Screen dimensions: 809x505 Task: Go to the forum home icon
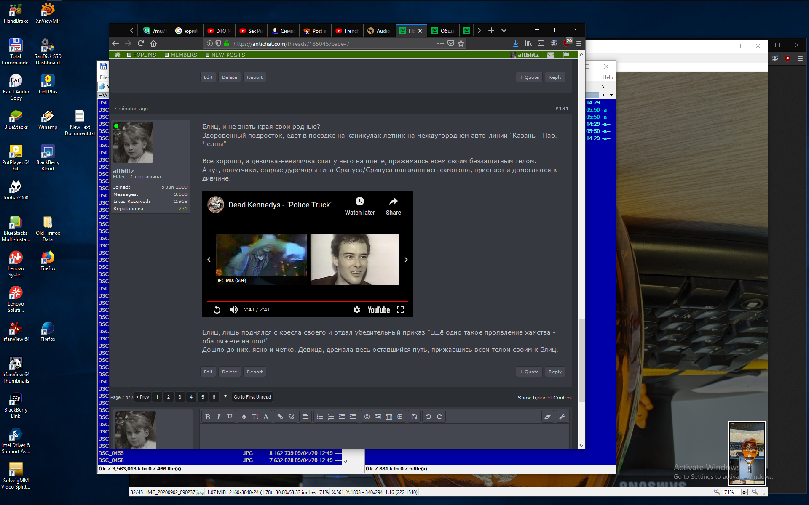pos(117,55)
